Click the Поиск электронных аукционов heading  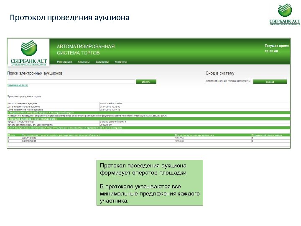pos(35,73)
